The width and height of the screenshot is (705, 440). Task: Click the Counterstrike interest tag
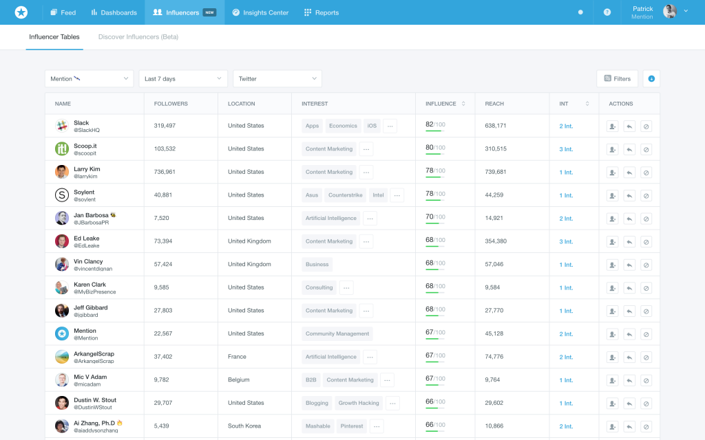click(x=346, y=195)
